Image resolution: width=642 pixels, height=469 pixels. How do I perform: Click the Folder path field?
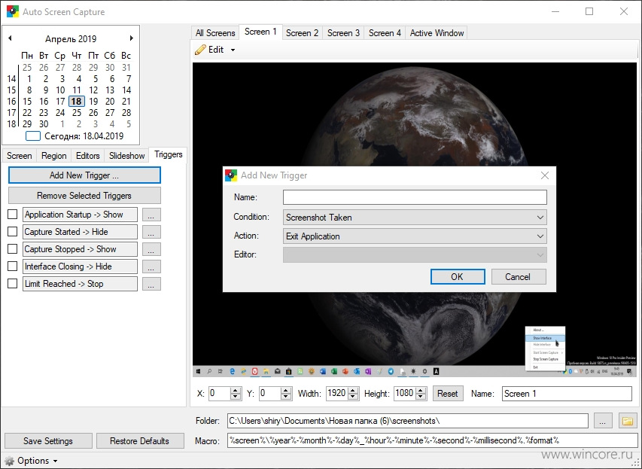408,421
